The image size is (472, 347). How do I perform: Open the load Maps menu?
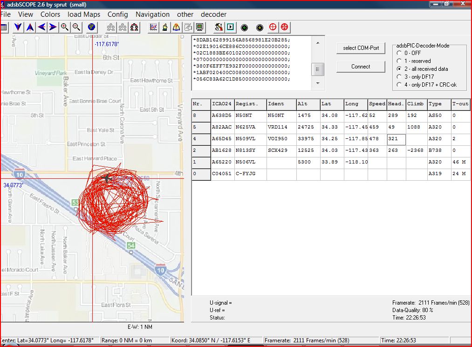84,14
